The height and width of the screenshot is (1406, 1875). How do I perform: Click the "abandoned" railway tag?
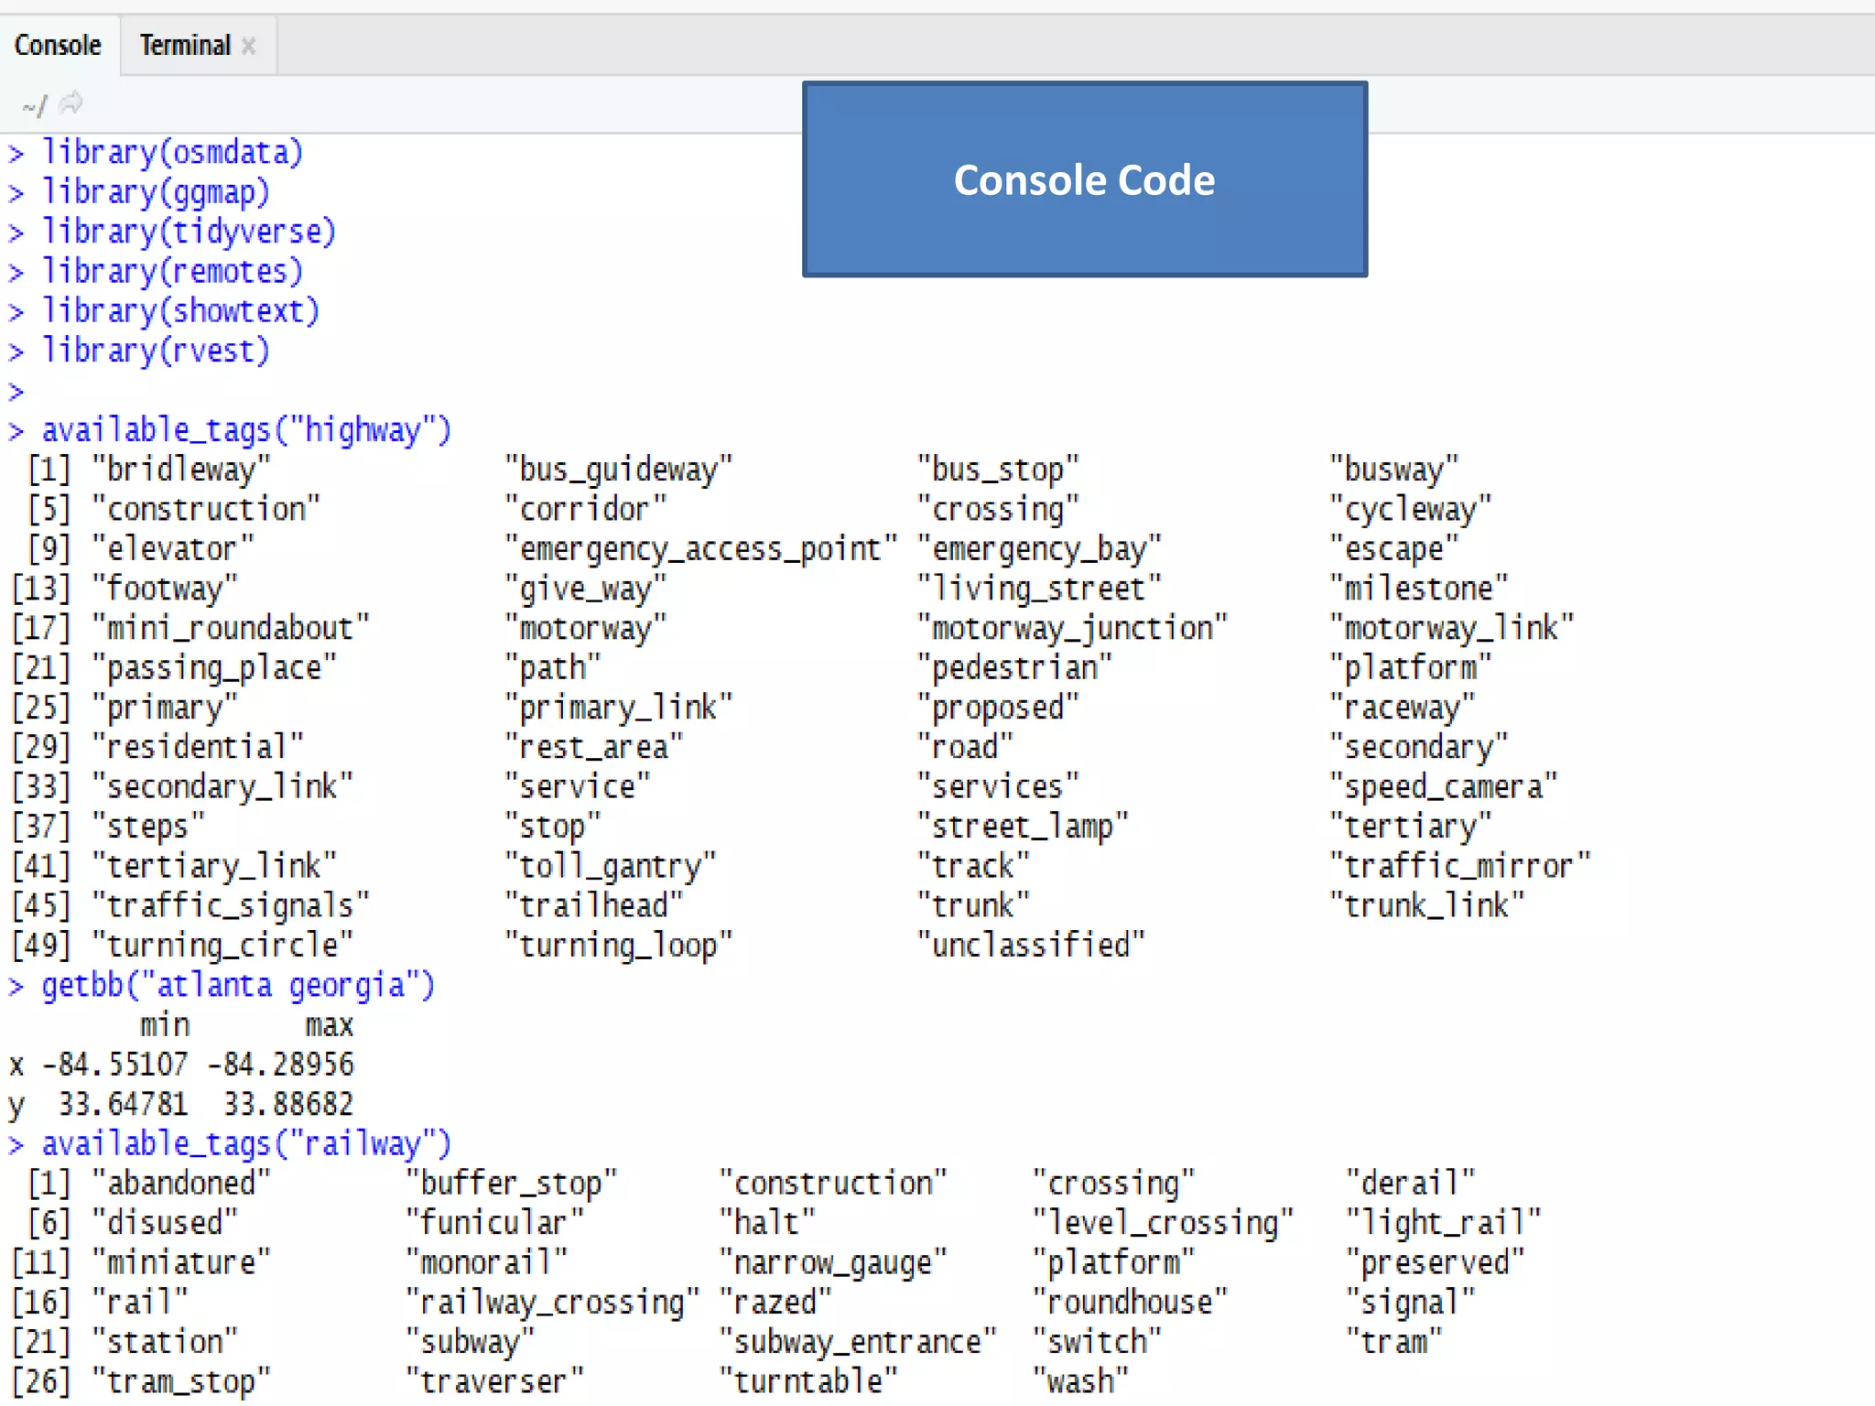[181, 1184]
